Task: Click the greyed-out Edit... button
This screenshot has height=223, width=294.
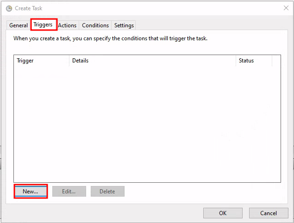Action: (68, 192)
